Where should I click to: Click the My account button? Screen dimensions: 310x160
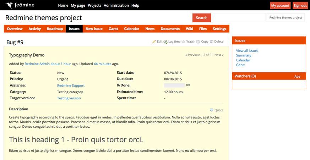(x=280, y=6)
